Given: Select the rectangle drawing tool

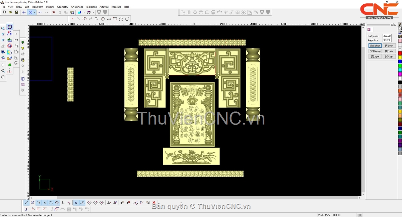Looking at the screenshot, I should pyautogui.click(x=115, y=19).
